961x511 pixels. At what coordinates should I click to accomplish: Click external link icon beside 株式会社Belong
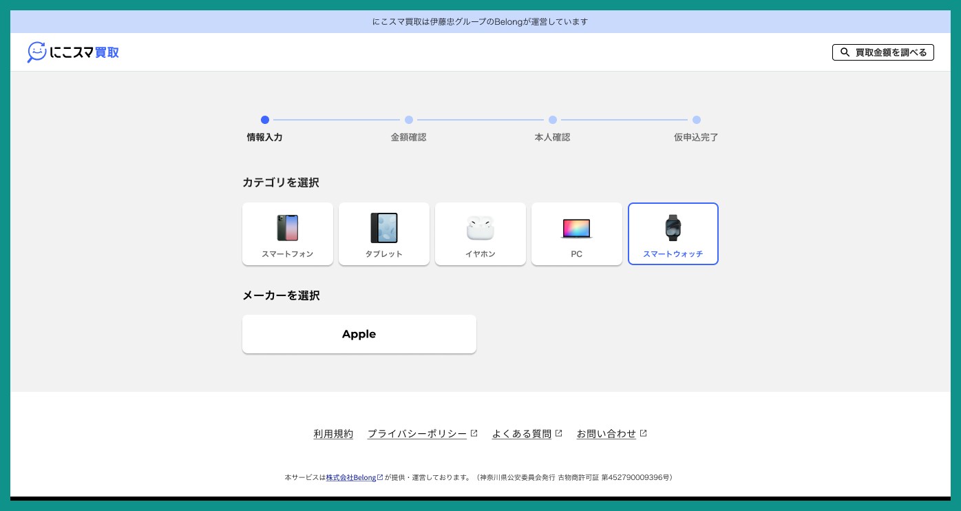pos(380,477)
